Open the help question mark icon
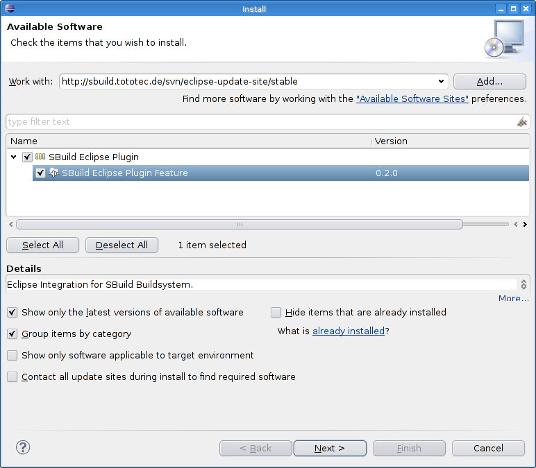536x468 pixels. (x=23, y=447)
